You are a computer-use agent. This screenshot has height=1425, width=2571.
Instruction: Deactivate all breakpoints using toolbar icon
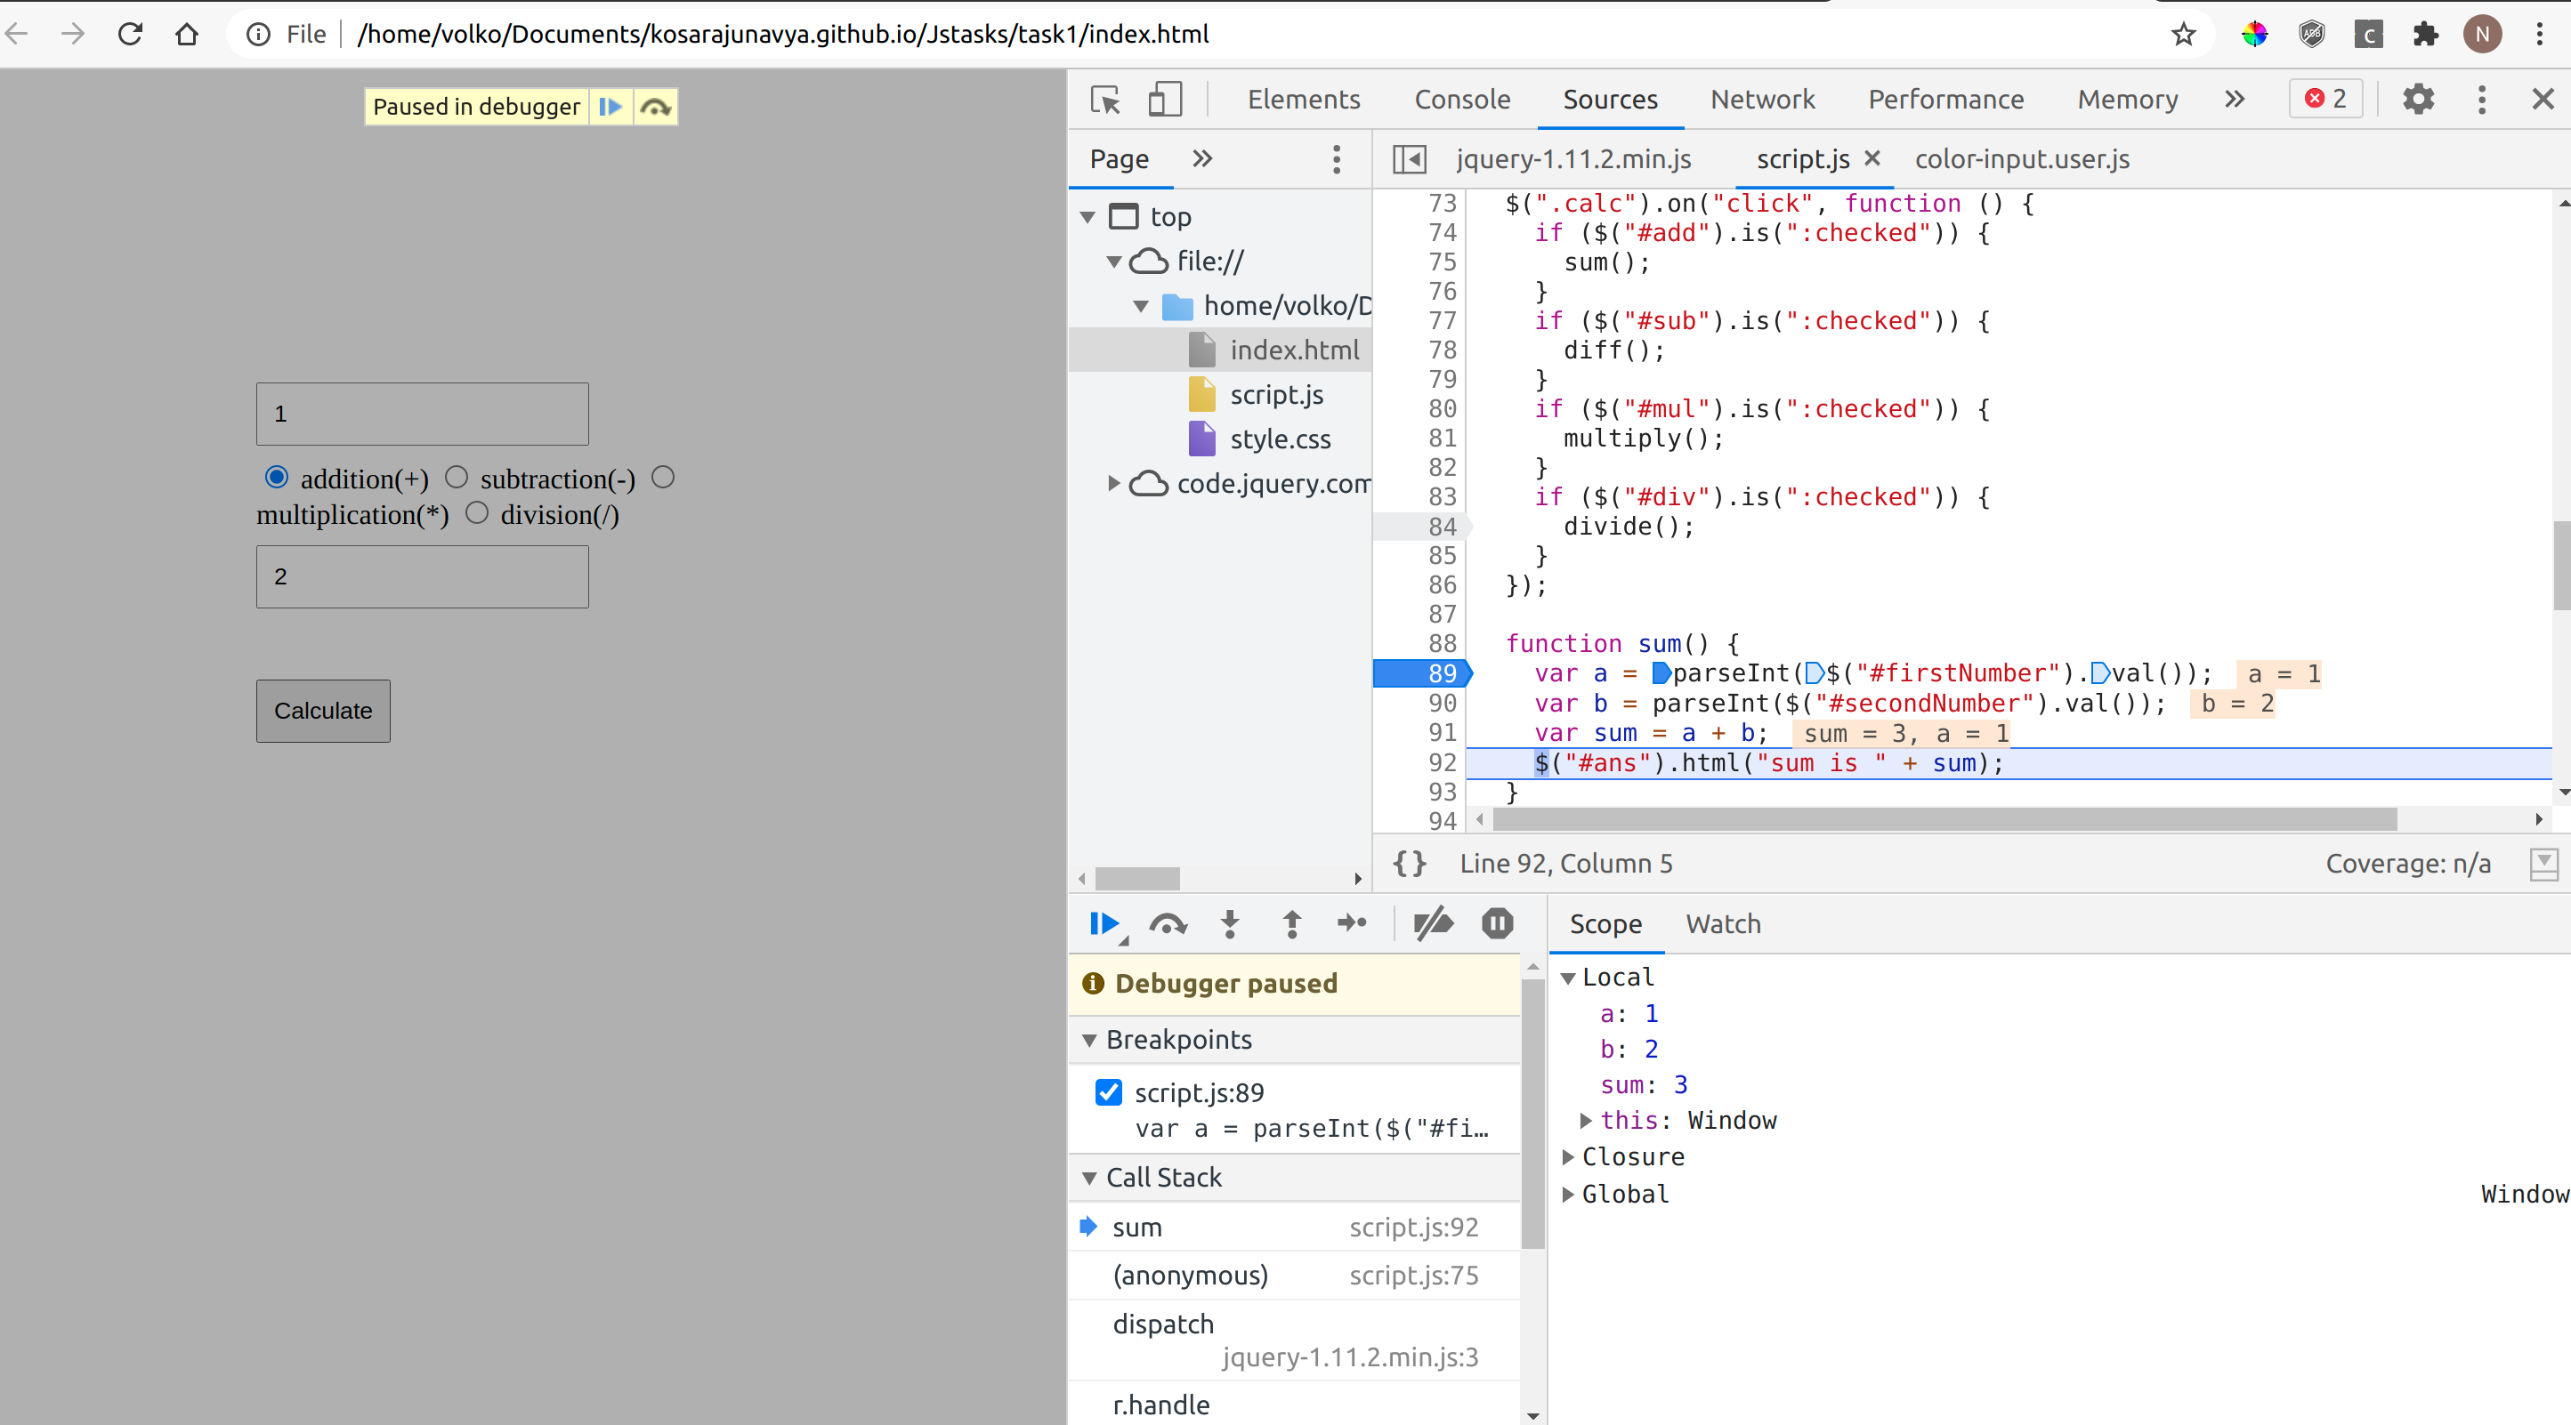pos(1433,923)
